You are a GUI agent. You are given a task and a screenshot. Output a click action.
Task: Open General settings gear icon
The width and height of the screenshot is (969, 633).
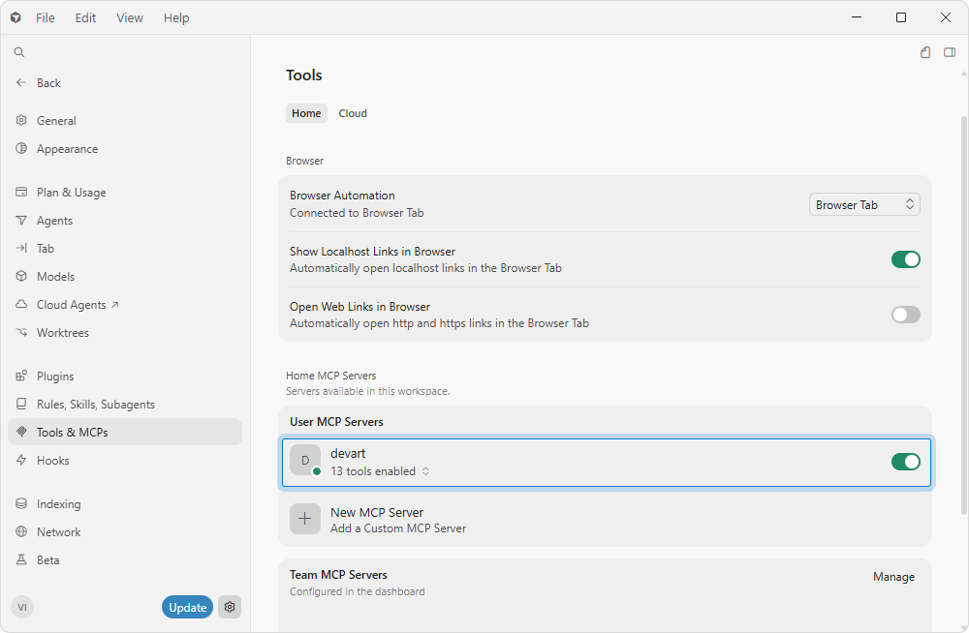pos(21,120)
